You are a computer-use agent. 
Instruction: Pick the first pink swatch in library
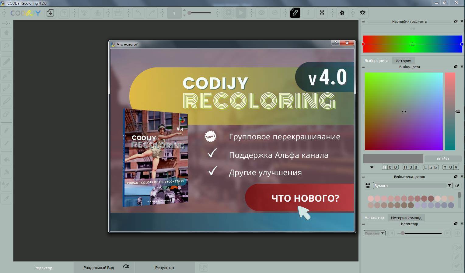tap(370, 199)
